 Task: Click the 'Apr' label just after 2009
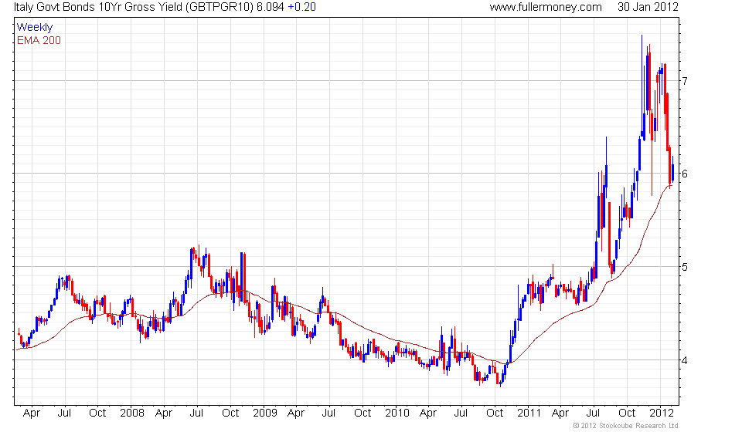point(296,413)
